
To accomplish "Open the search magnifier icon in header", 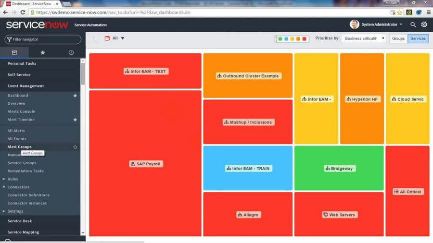I will click(x=413, y=24).
